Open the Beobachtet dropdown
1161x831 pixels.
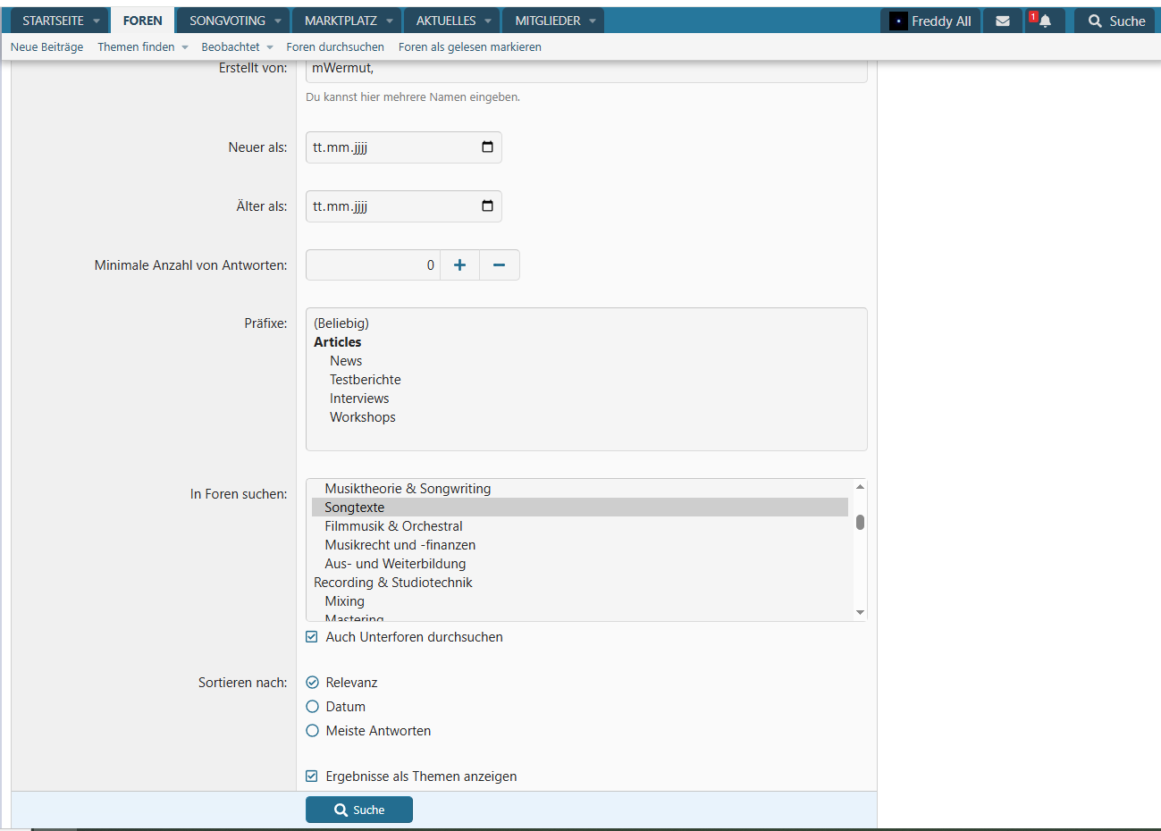point(270,47)
